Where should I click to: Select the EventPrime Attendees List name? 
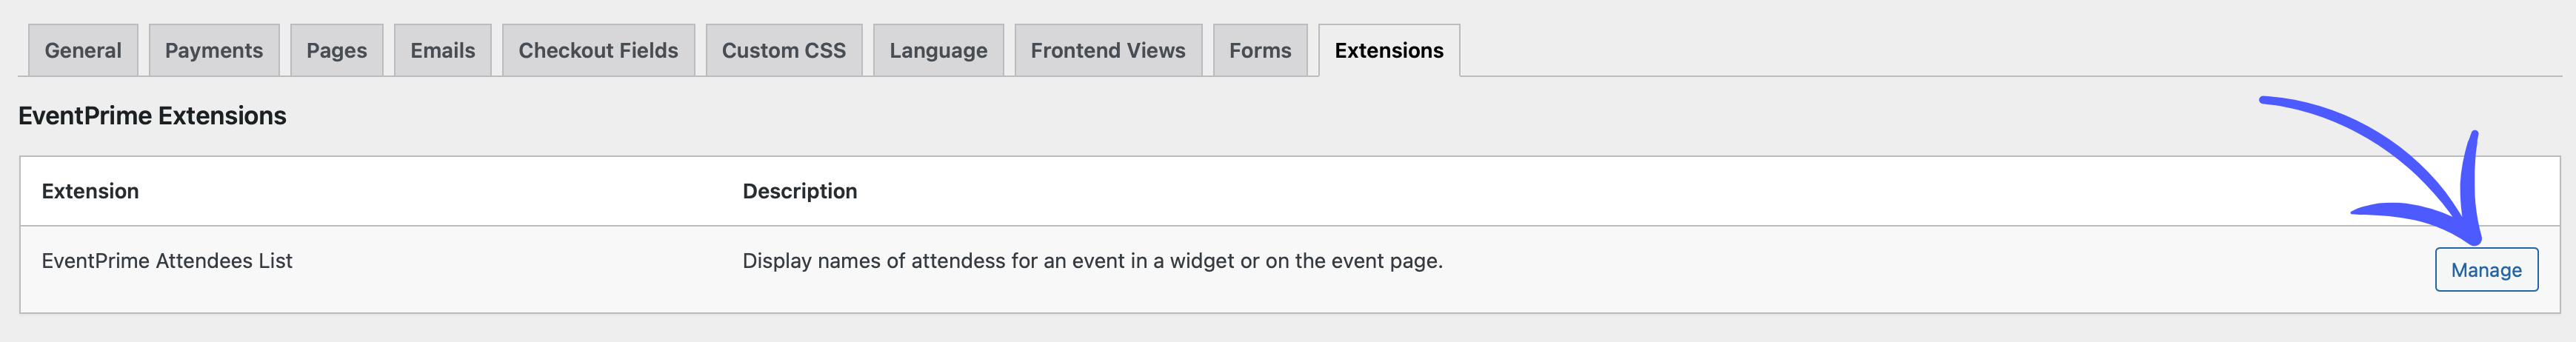167,261
